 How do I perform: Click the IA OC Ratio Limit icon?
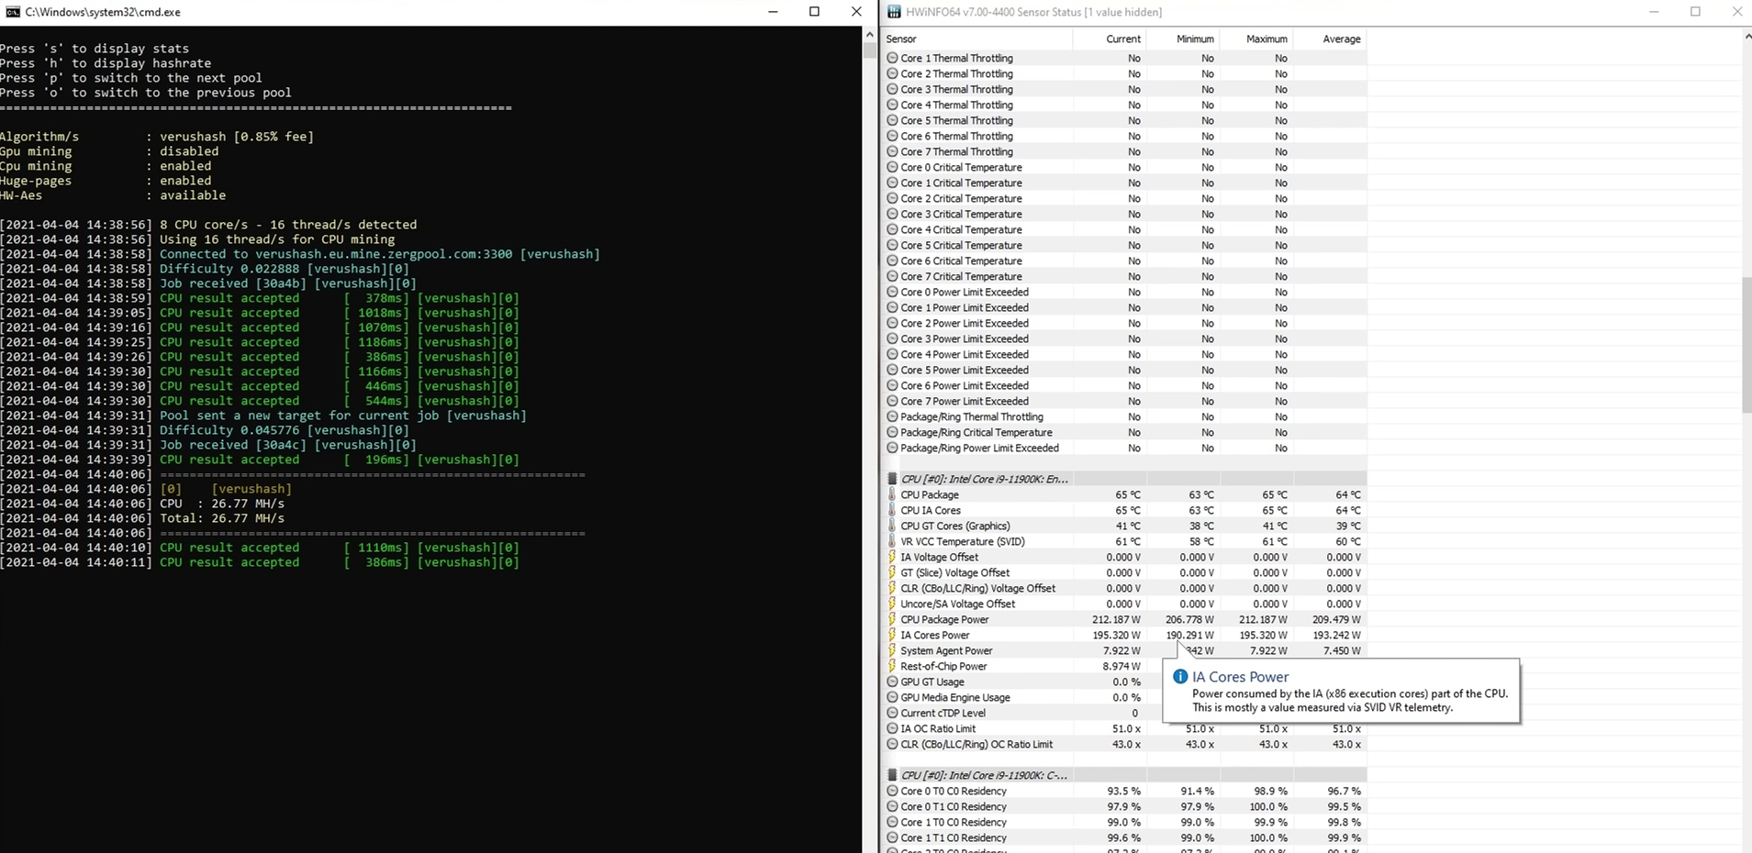coord(892,728)
